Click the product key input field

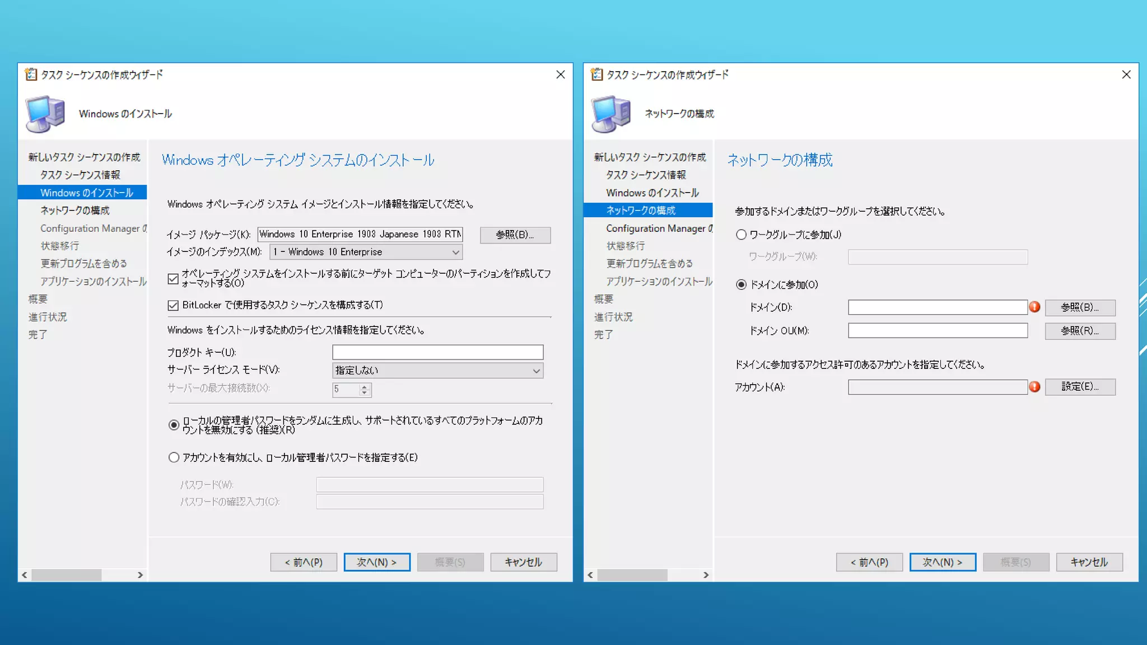pyautogui.click(x=437, y=352)
